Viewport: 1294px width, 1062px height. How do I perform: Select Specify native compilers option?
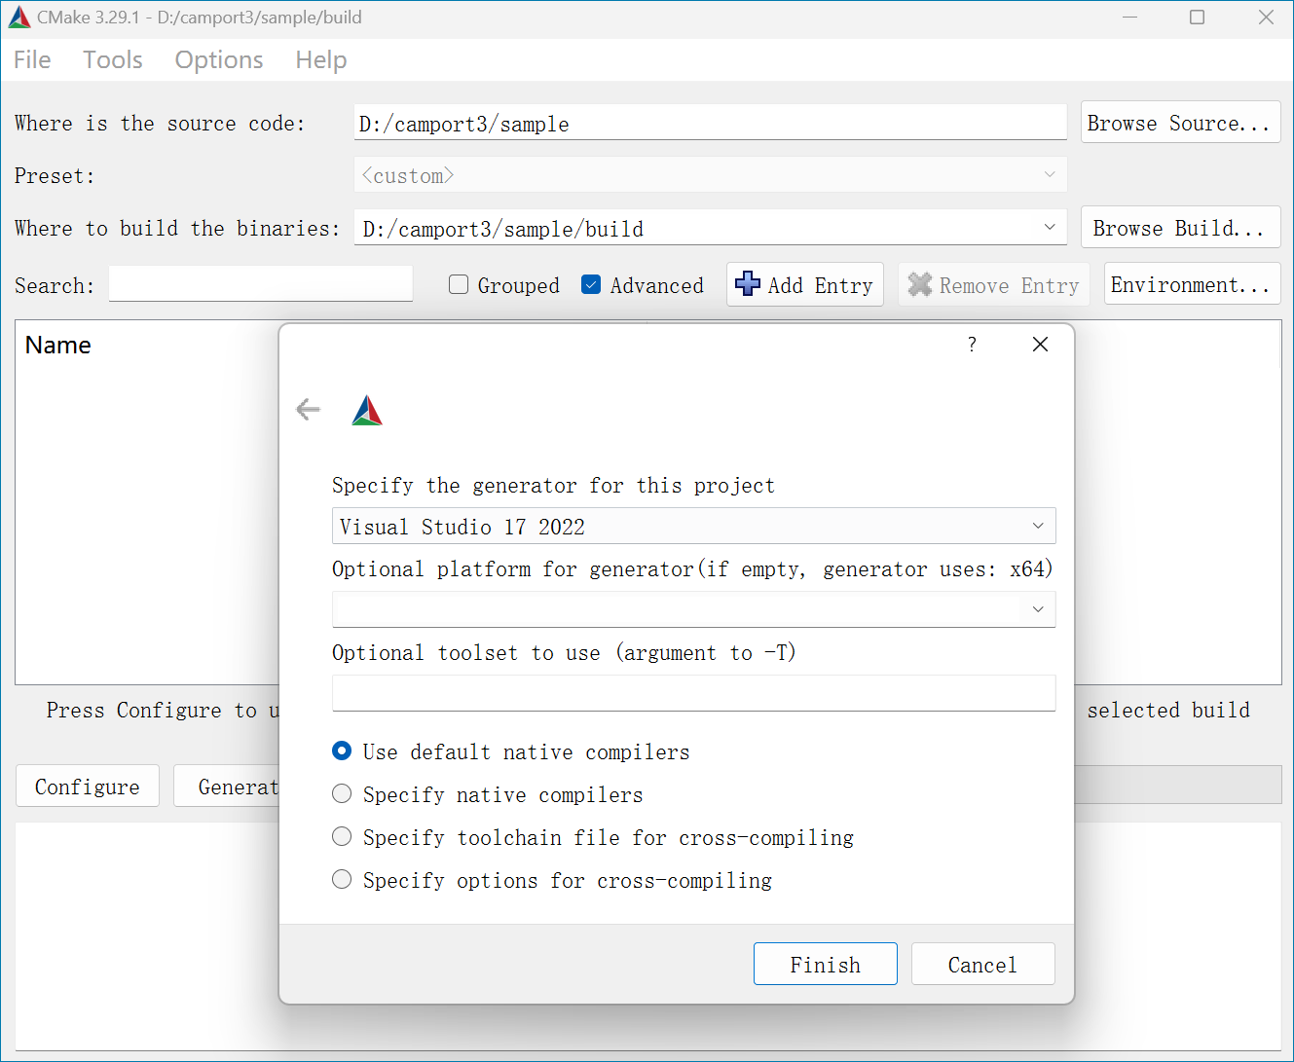[x=342, y=793]
